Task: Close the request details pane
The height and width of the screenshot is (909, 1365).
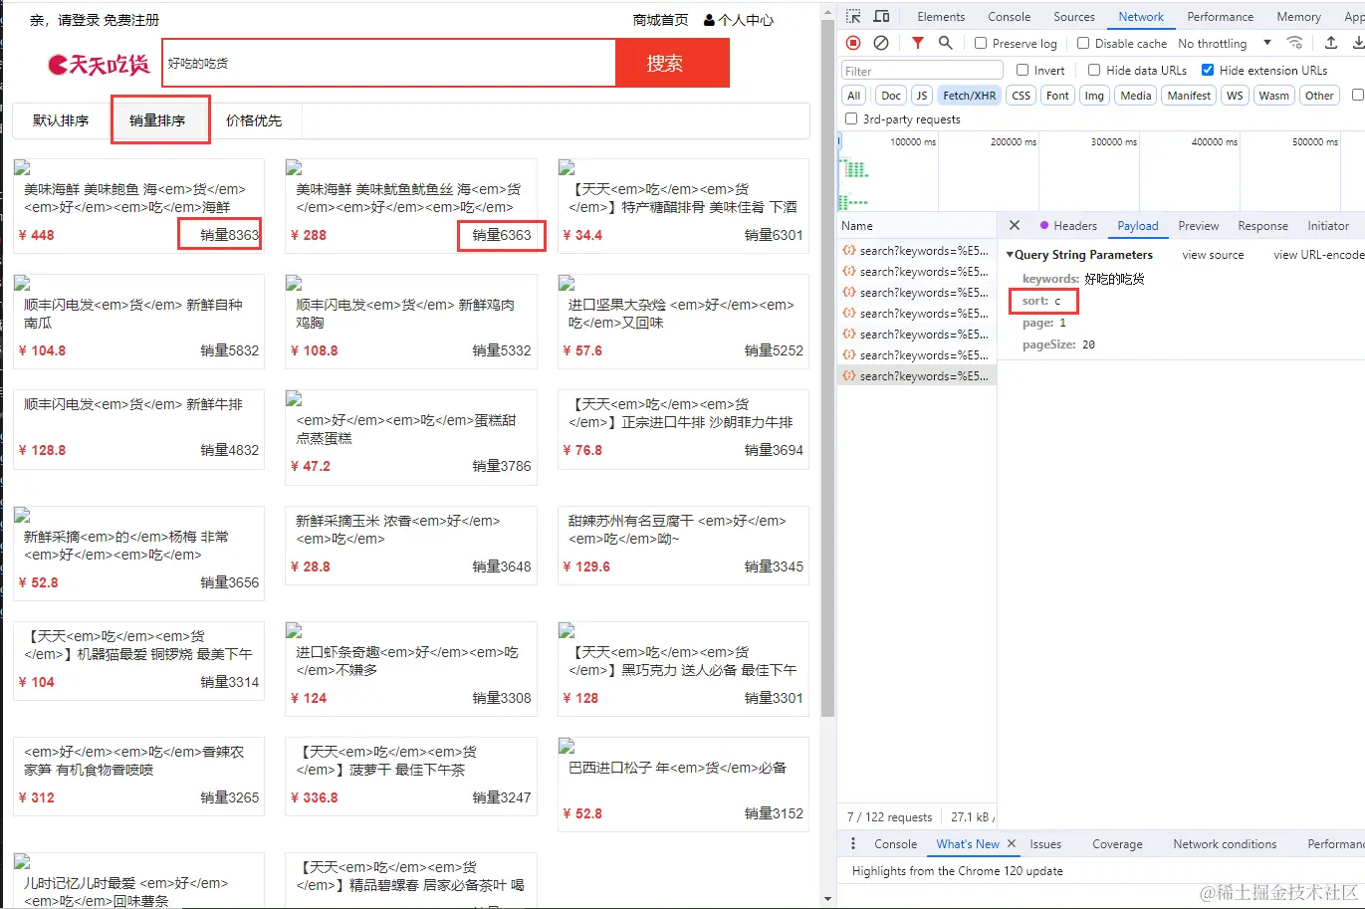Action: point(1015,226)
